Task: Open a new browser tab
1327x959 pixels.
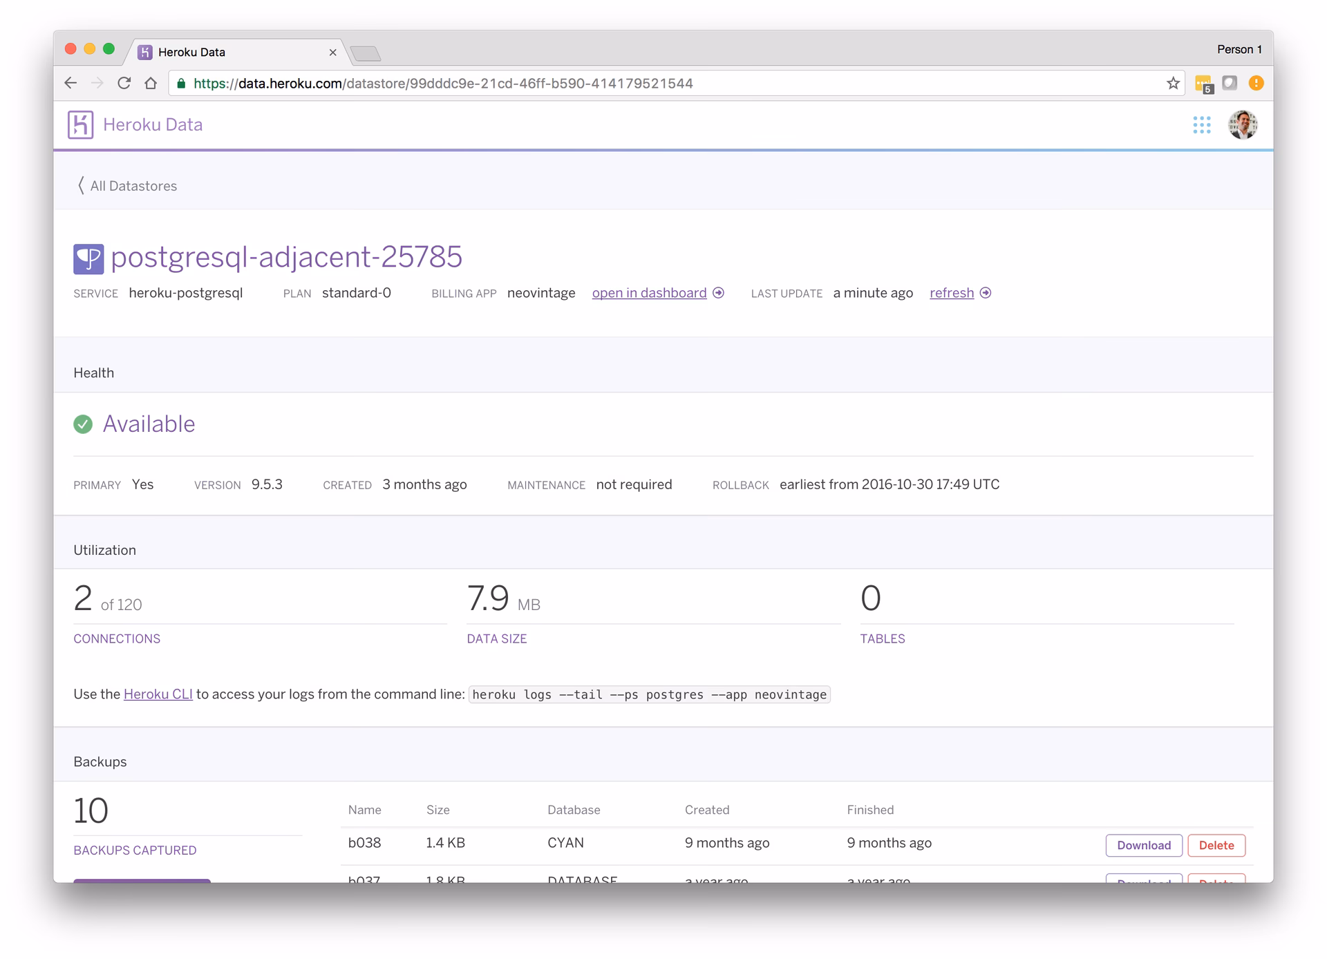Action: 366,53
